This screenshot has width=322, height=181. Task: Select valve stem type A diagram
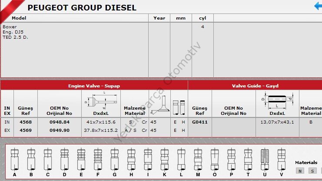point(15,159)
